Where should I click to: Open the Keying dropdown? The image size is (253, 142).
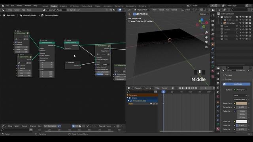149,88
